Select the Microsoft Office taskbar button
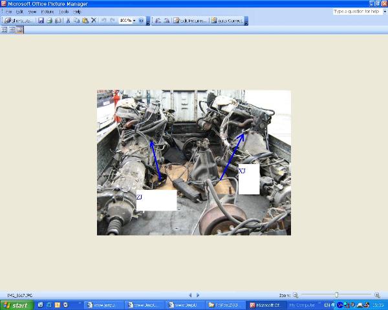Viewport: 388px width, 310px height. [266, 305]
